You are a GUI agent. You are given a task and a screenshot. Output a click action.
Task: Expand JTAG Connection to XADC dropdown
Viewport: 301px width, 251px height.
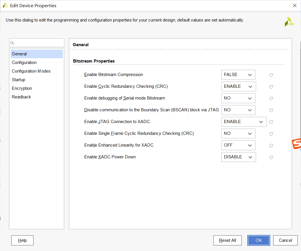244,122
